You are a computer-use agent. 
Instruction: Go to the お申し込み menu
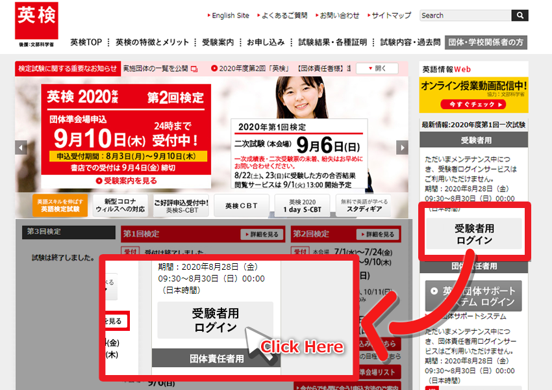click(x=266, y=42)
